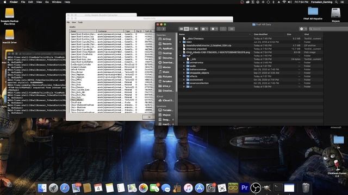348x195 pixels.
Task: Expand the animatronics folder
Action: point(184,63)
